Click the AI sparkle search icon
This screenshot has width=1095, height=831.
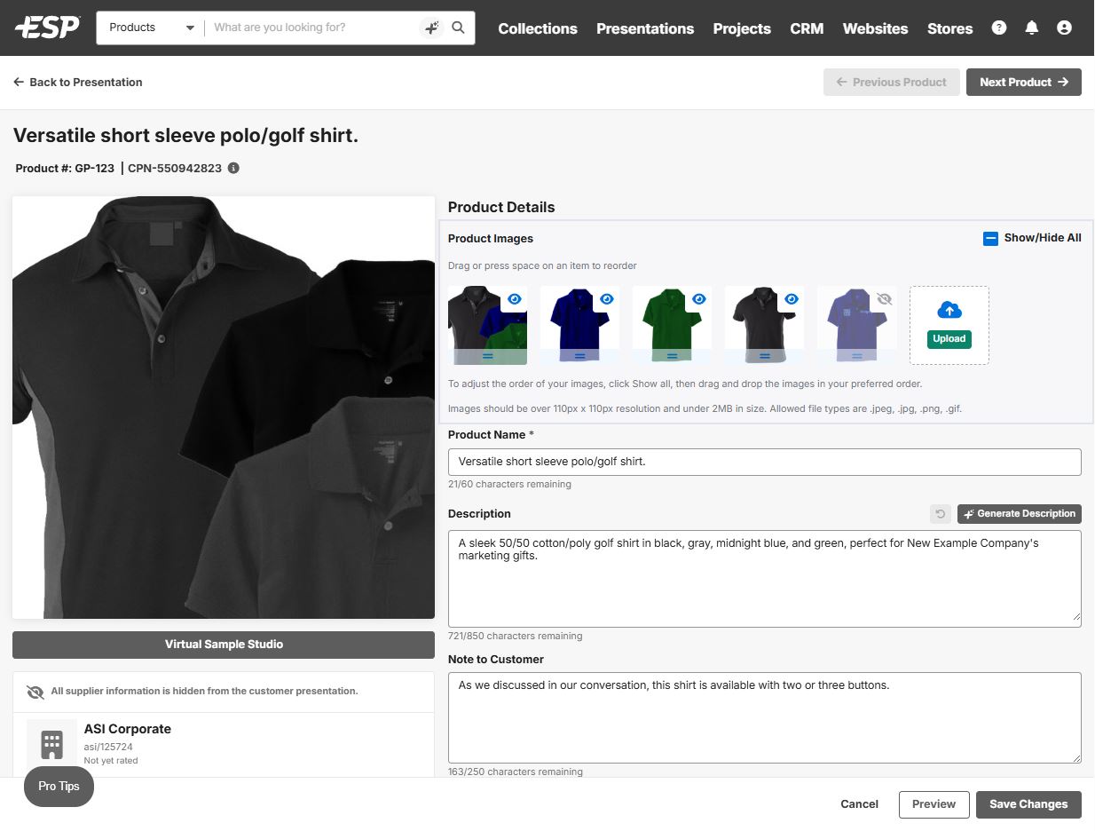tap(431, 28)
